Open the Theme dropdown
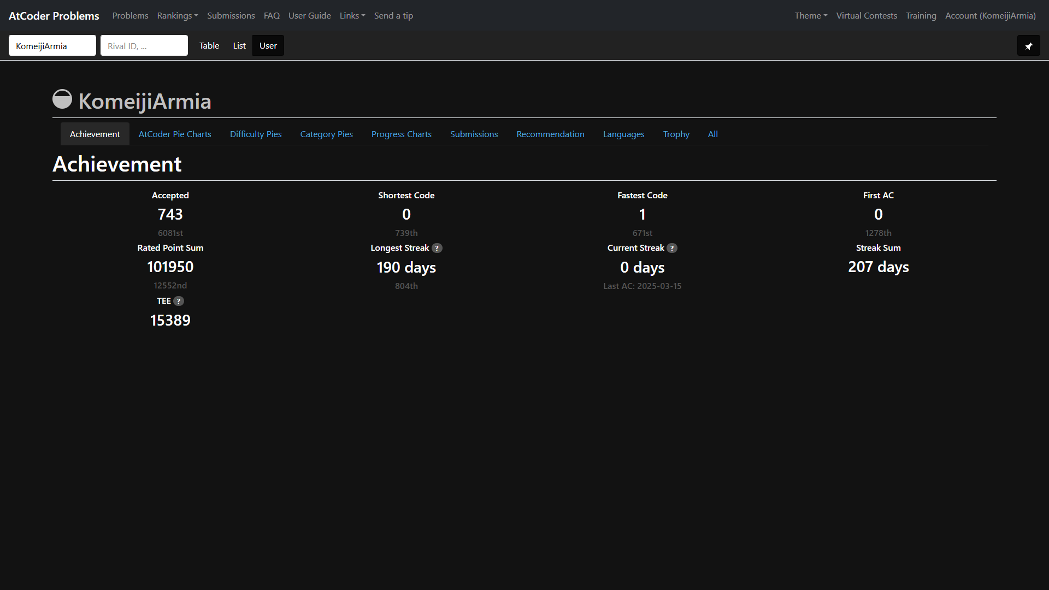This screenshot has width=1049, height=590. pyautogui.click(x=811, y=16)
